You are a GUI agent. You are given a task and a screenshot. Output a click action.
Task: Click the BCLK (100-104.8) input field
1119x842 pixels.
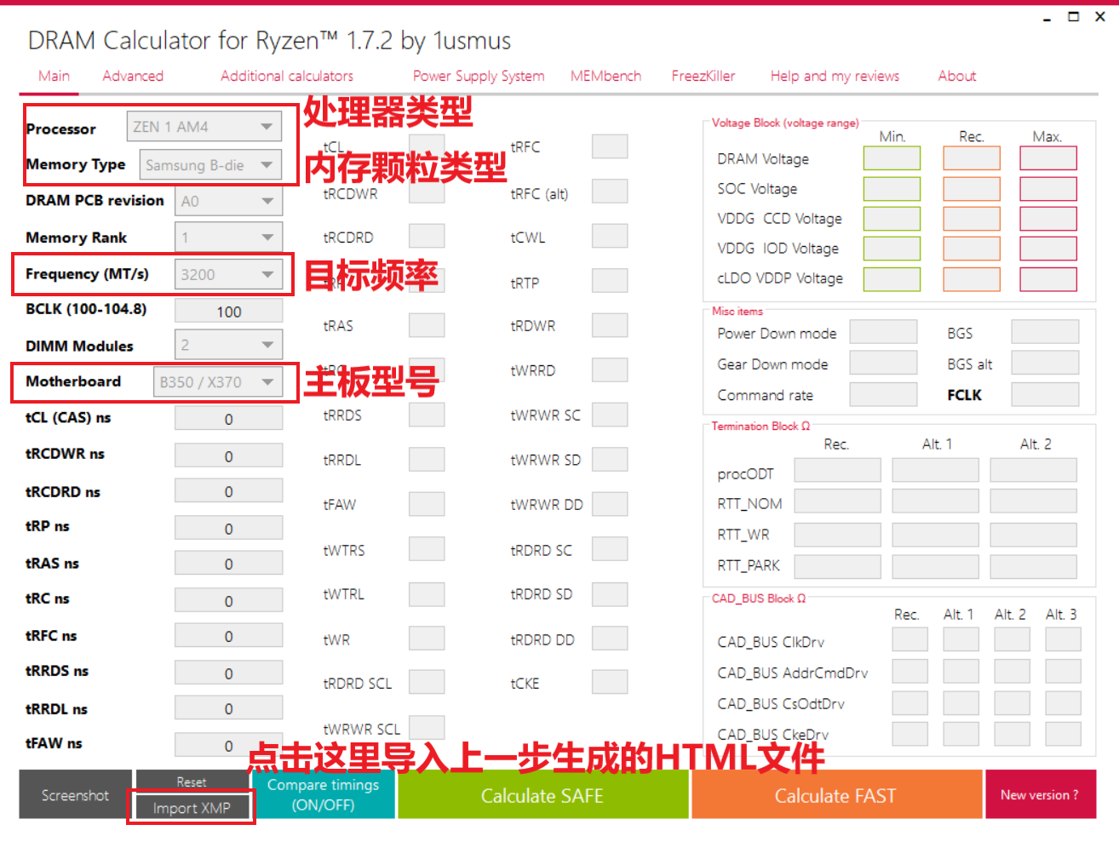(228, 311)
